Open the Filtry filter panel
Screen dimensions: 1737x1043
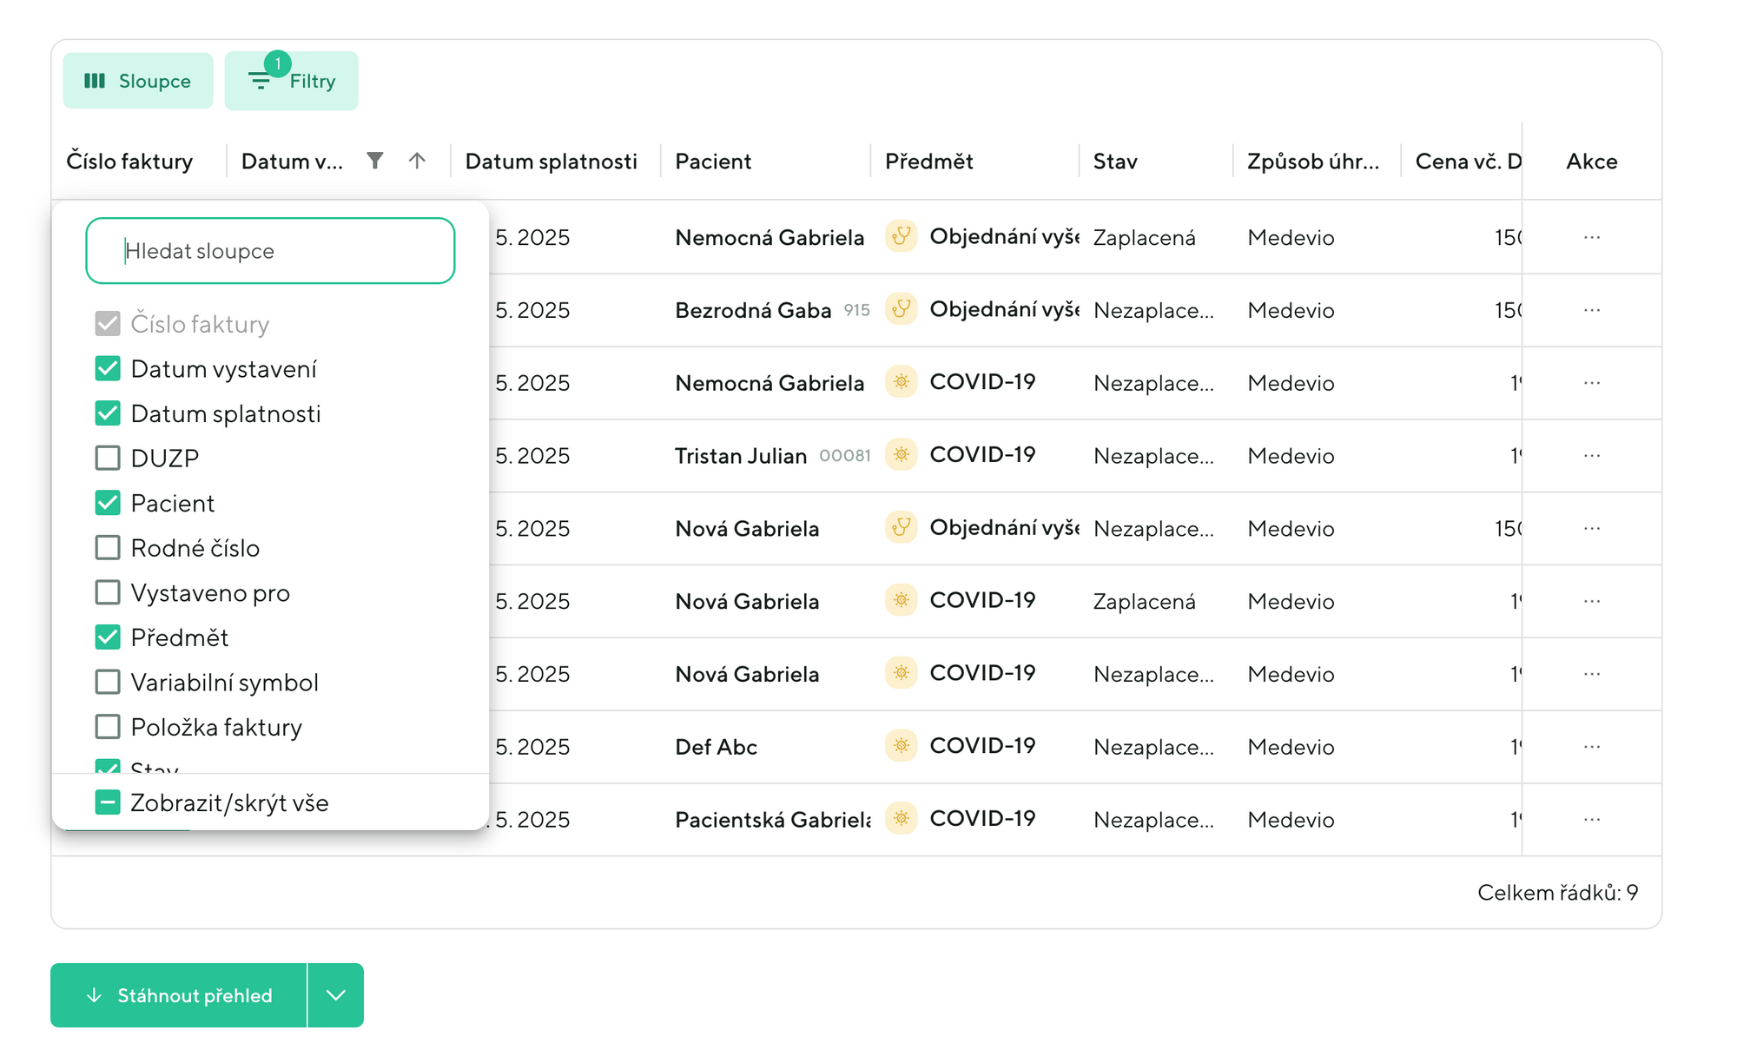tap(292, 81)
